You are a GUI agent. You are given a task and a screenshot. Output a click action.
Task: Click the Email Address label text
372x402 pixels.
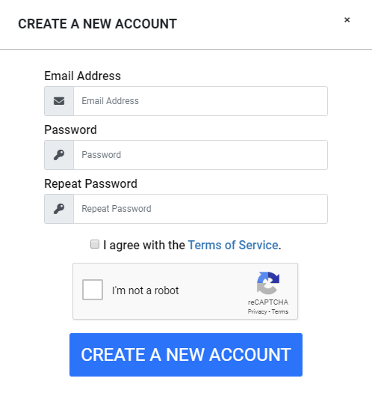click(x=82, y=76)
